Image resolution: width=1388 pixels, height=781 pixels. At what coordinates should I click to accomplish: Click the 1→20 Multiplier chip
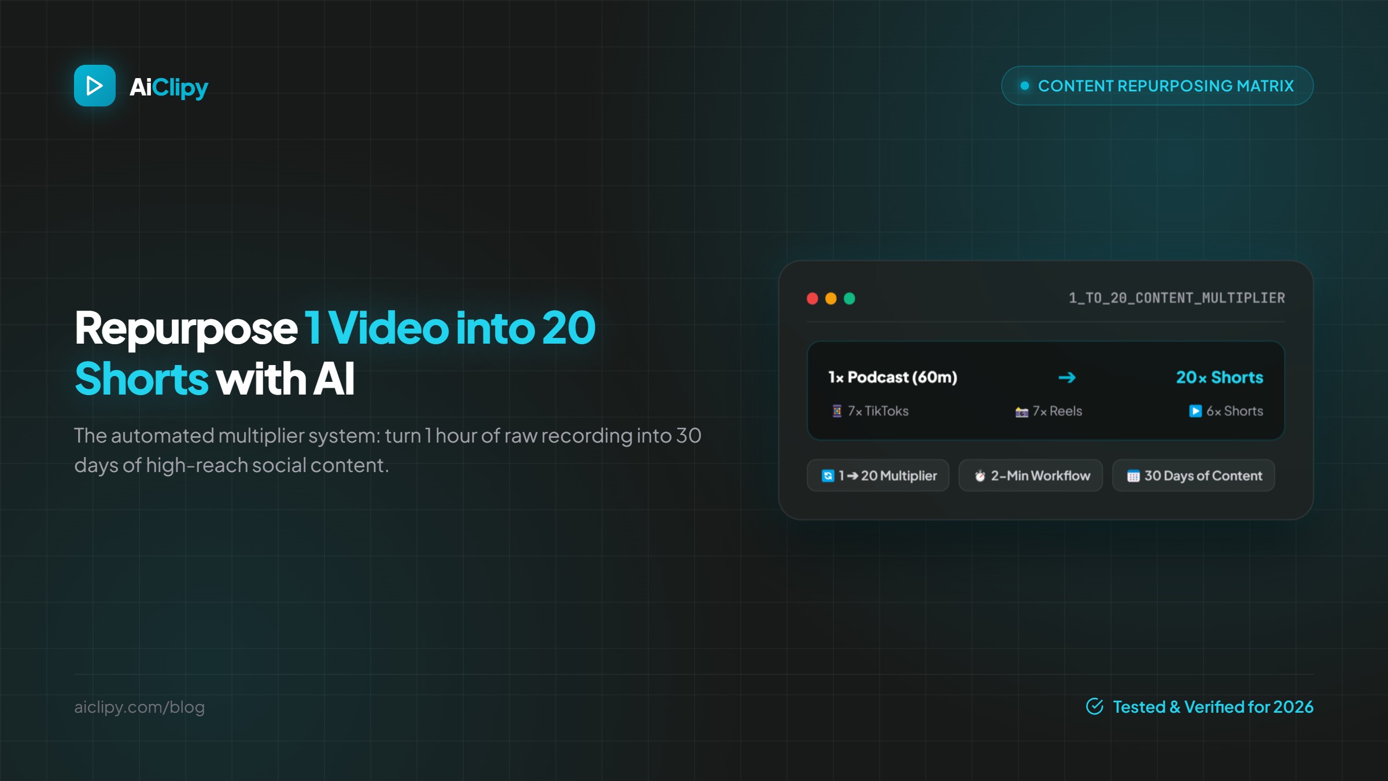[x=878, y=476]
